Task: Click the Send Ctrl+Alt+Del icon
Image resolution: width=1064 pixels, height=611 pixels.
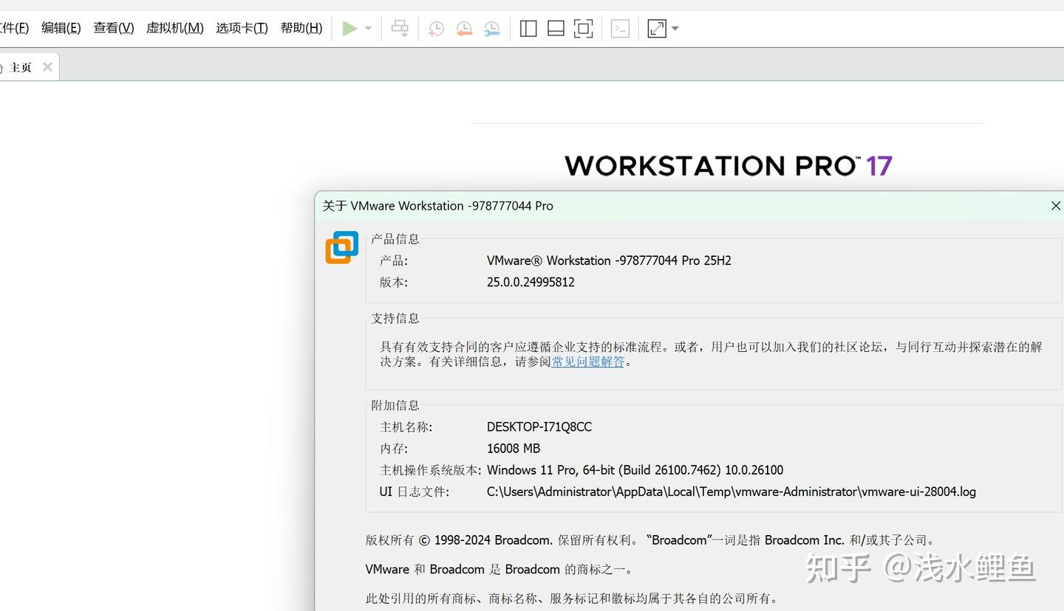Action: (399, 28)
